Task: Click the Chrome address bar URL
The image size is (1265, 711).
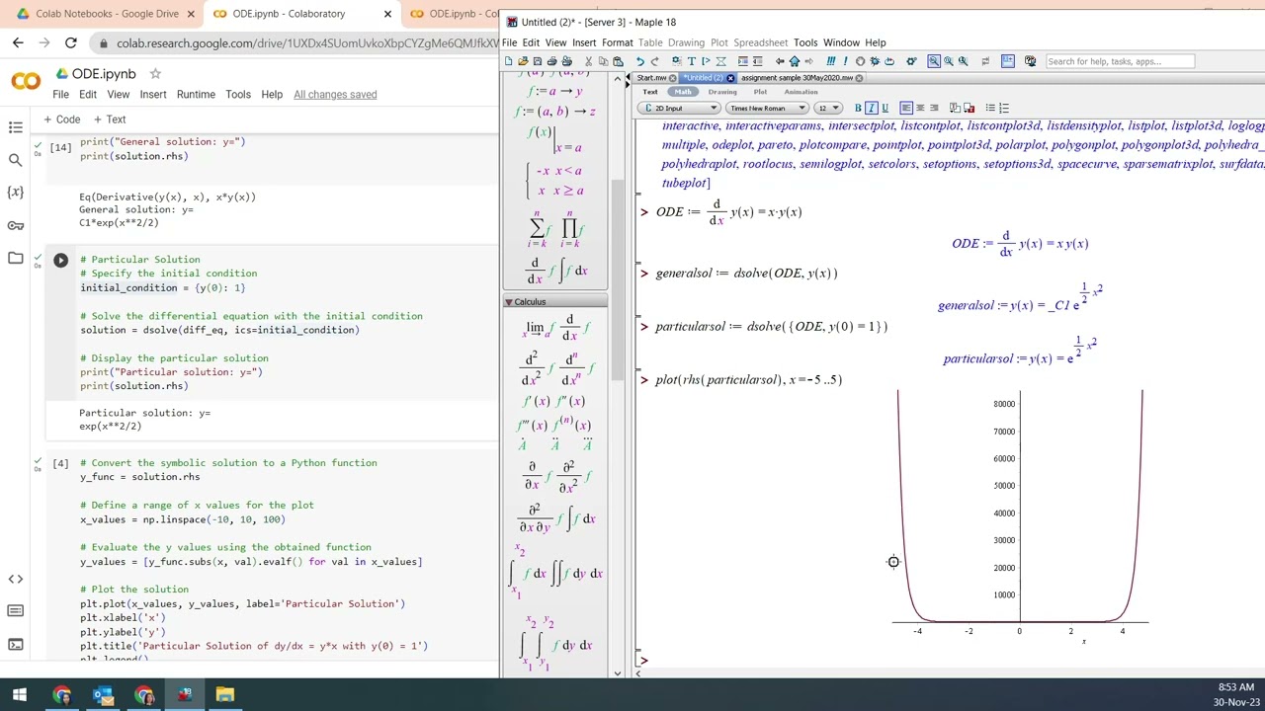Action: [x=306, y=43]
